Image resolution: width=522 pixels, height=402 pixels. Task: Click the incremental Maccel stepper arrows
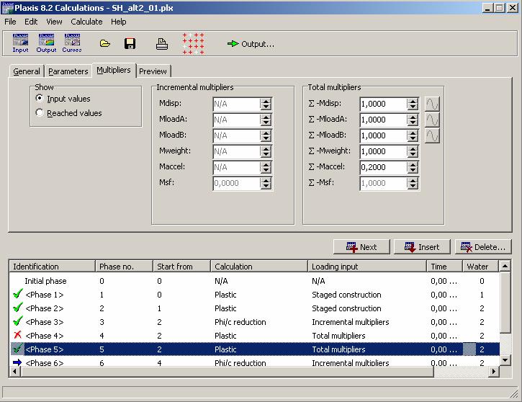coord(266,167)
